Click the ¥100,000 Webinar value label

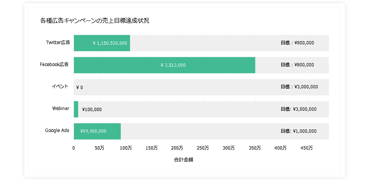(92, 109)
